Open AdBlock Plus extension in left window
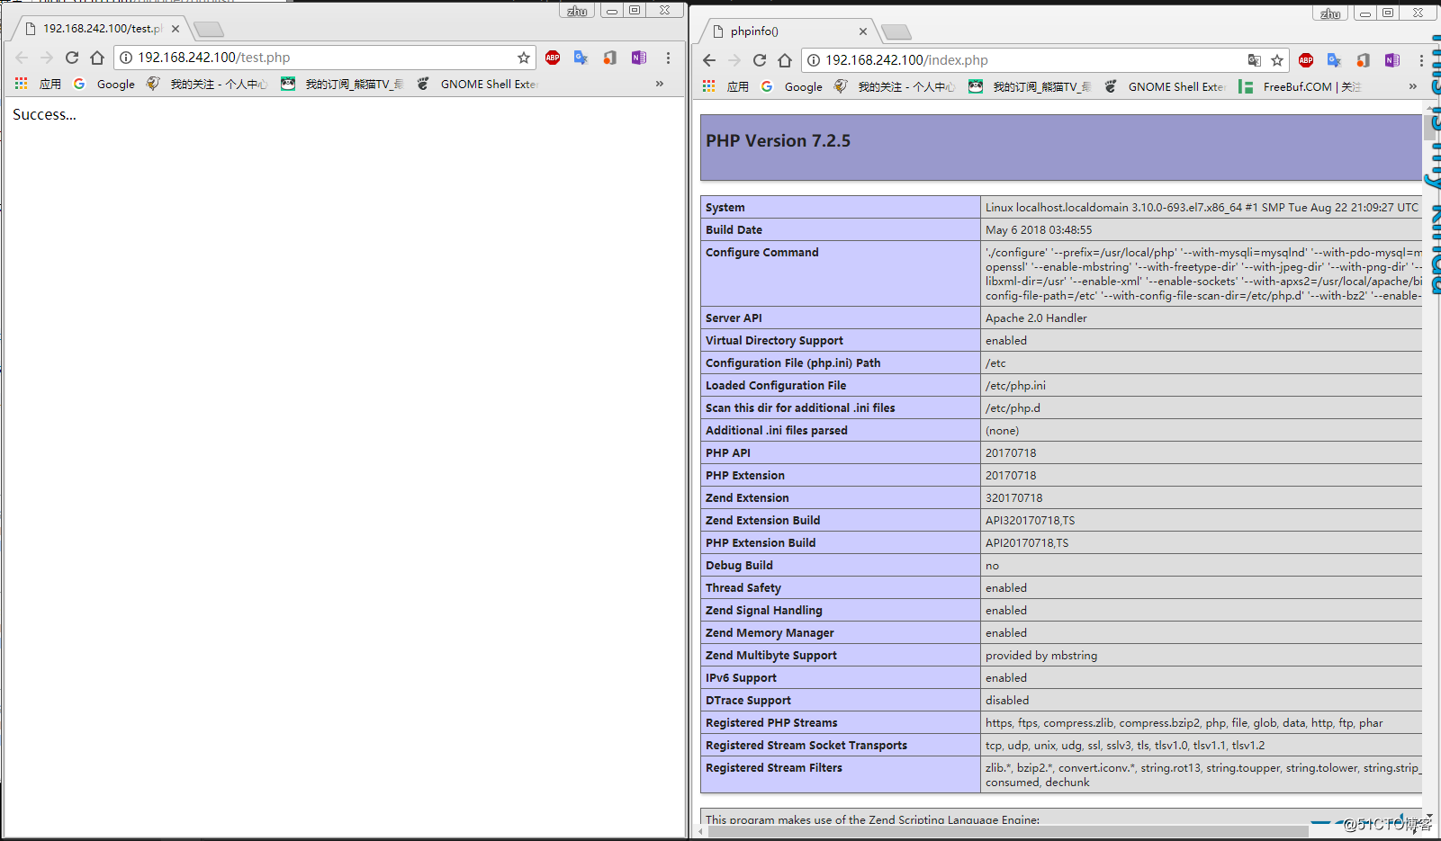Viewport: 1441px width, 841px height. (x=553, y=58)
